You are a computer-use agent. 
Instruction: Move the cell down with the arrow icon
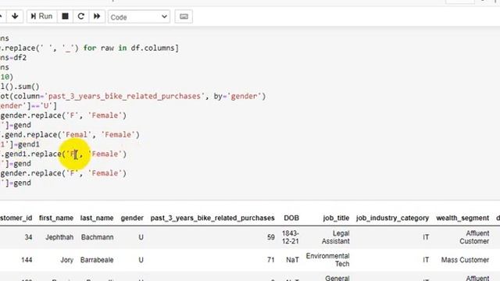click(15, 16)
